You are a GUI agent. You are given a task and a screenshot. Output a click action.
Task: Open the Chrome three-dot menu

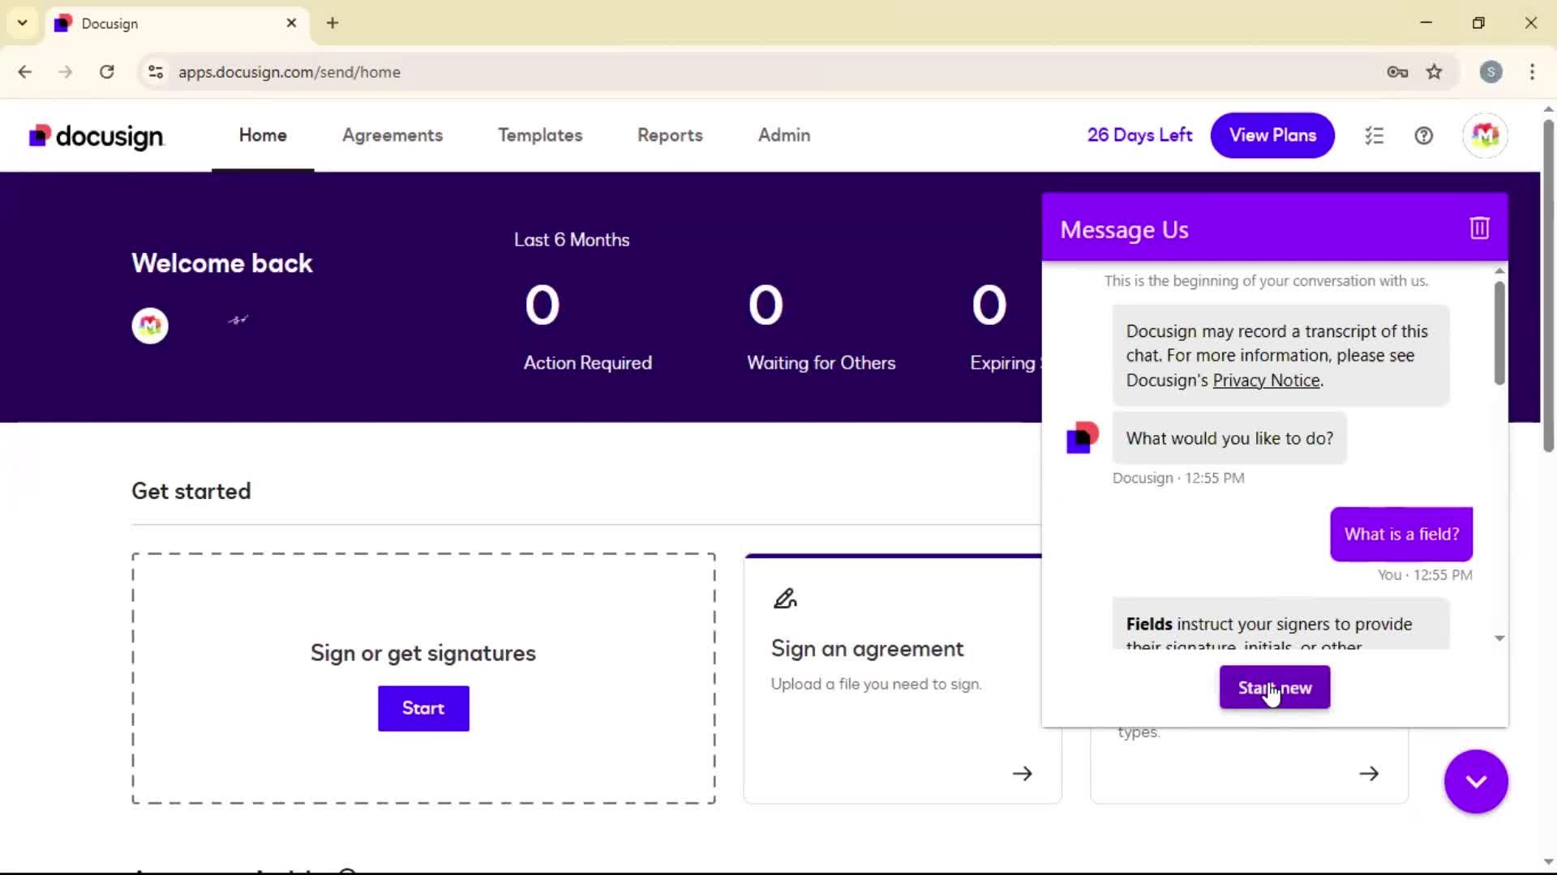point(1532,72)
